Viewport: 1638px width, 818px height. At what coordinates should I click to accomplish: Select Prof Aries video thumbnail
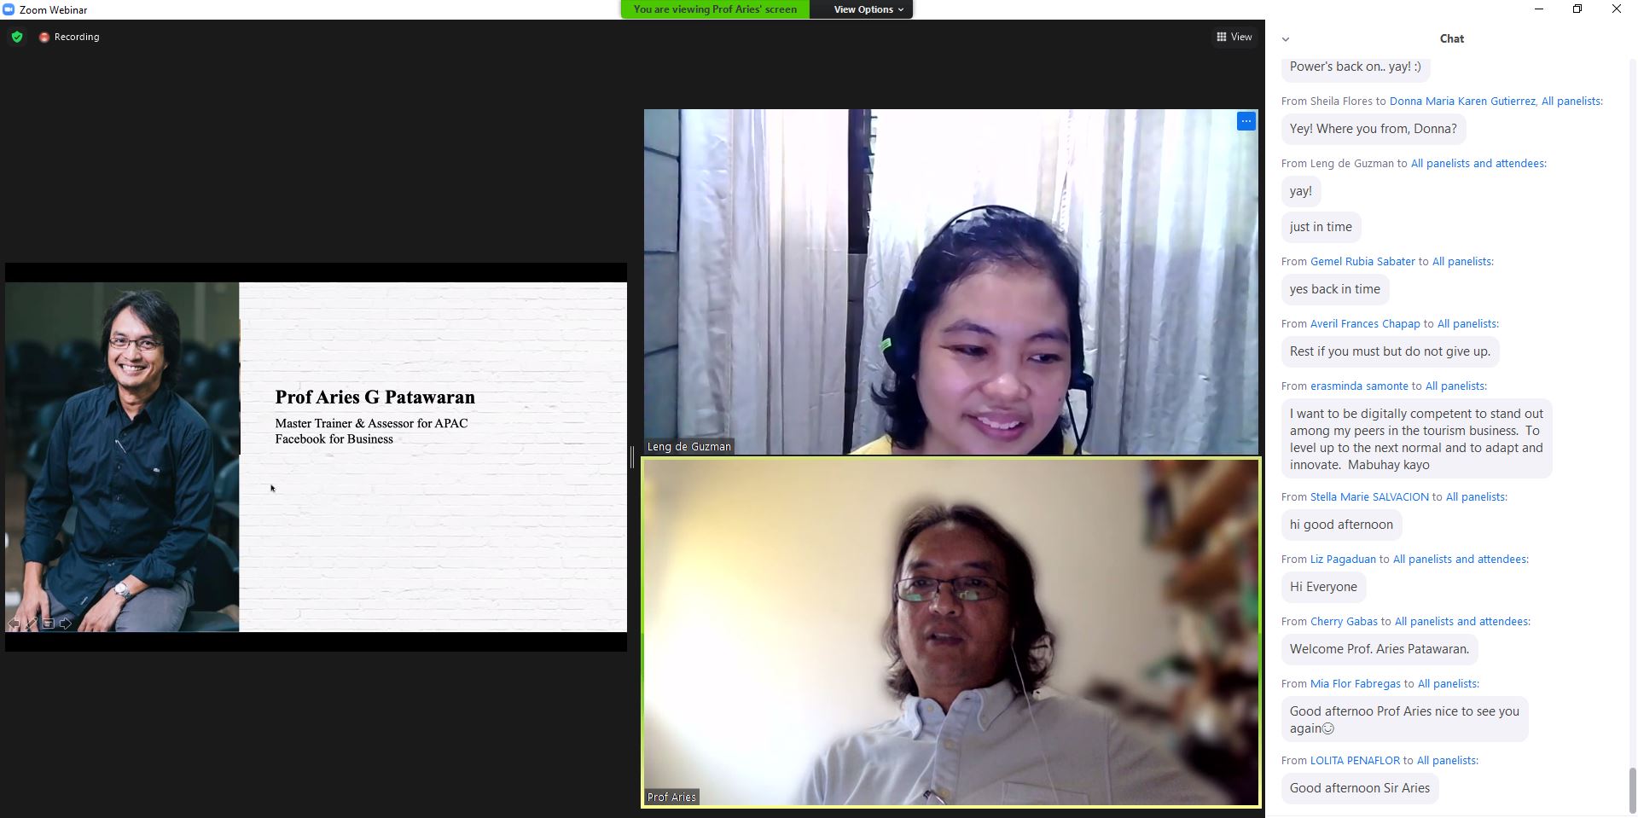click(x=951, y=632)
